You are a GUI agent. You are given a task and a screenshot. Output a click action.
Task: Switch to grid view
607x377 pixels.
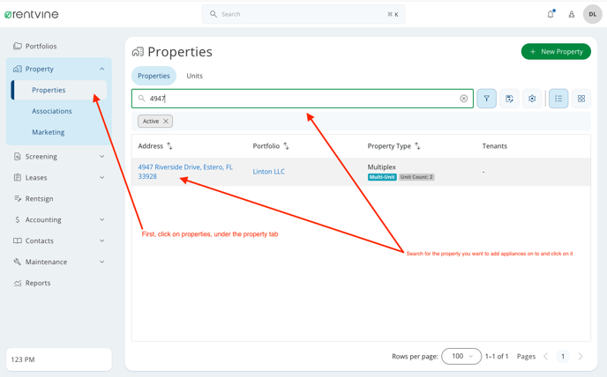[x=581, y=99]
